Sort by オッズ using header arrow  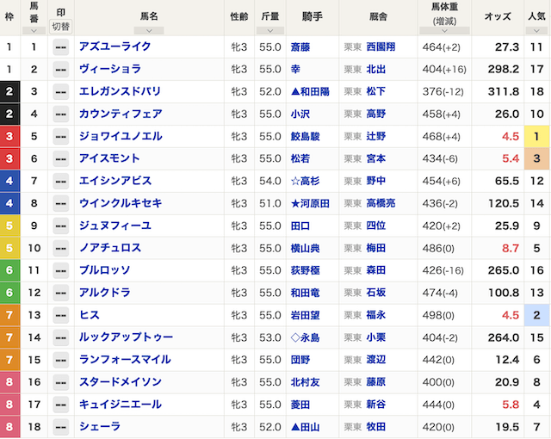pyautogui.click(x=498, y=29)
